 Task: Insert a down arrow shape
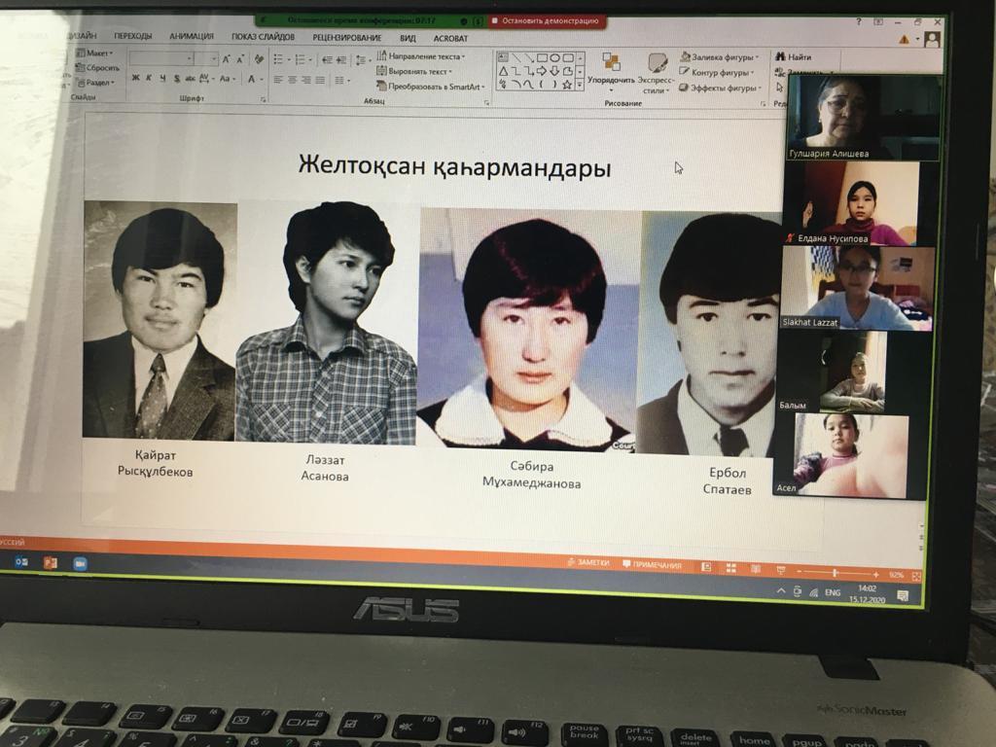click(x=553, y=71)
